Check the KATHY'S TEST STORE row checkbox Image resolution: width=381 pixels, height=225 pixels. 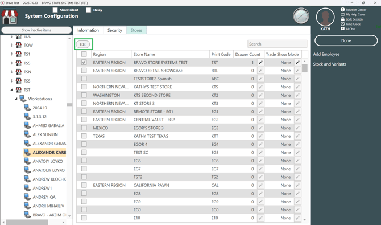84,87
